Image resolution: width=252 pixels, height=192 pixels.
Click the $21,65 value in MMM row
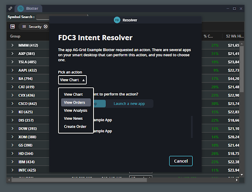click(x=233, y=45)
